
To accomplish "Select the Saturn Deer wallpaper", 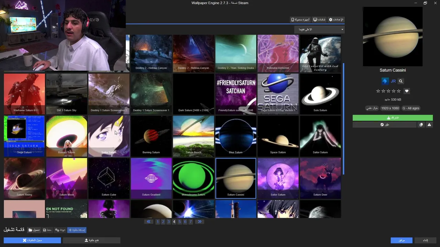I will click(320, 178).
